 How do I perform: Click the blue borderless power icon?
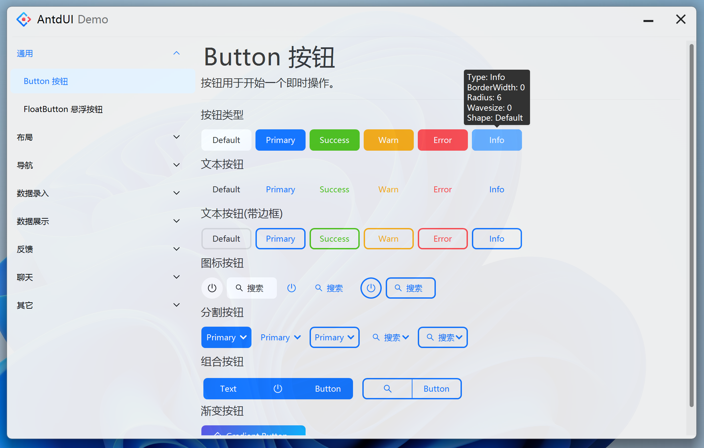point(292,288)
